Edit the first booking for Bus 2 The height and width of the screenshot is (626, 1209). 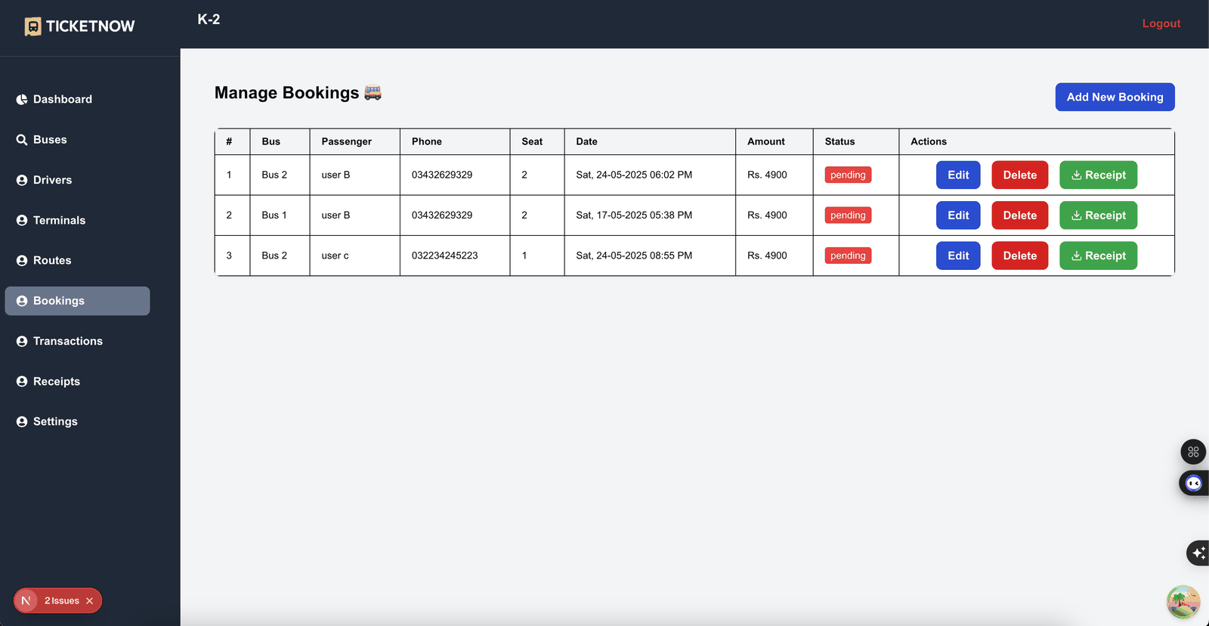958,175
